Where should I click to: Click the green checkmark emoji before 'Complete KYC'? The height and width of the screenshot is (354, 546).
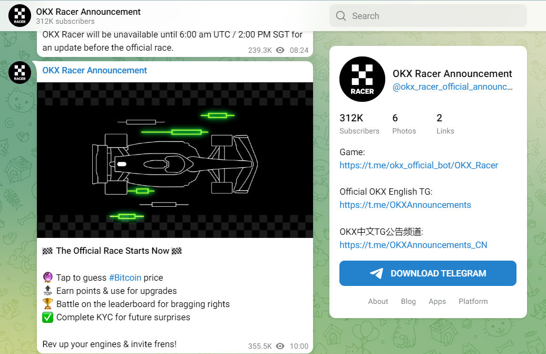coord(48,317)
